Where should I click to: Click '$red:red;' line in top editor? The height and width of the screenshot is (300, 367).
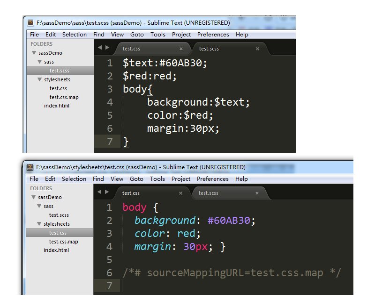(x=150, y=76)
